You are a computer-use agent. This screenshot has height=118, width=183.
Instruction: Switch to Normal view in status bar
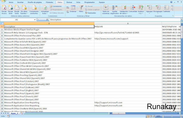point(148,116)
